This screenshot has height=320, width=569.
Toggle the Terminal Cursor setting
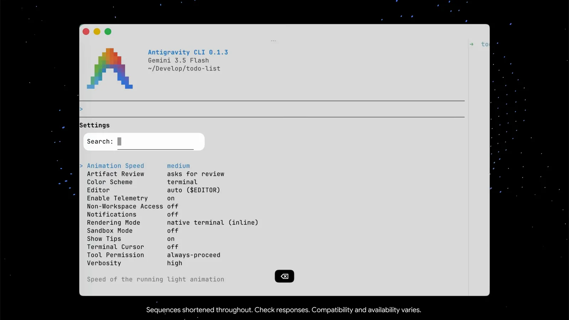(x=133, y=247)
